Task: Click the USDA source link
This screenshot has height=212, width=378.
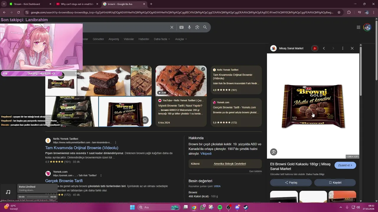Action: [217, 186]
